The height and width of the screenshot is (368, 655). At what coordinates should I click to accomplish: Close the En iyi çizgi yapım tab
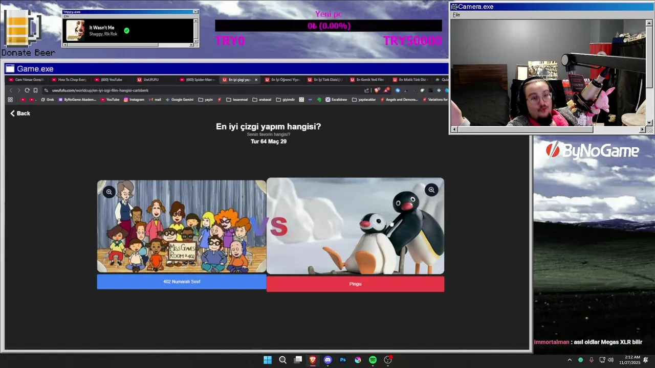pyautogui.click(x=256, y=80)
